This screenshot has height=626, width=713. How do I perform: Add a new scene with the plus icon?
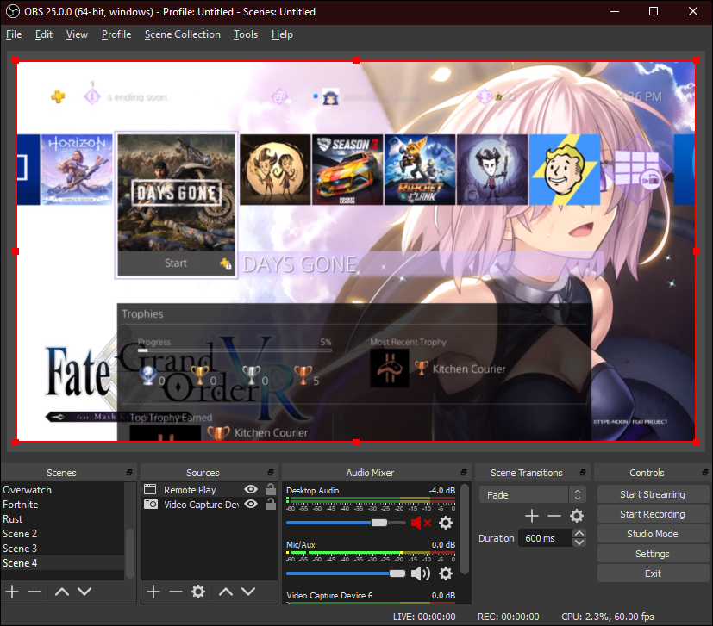[x=11, y=592]
